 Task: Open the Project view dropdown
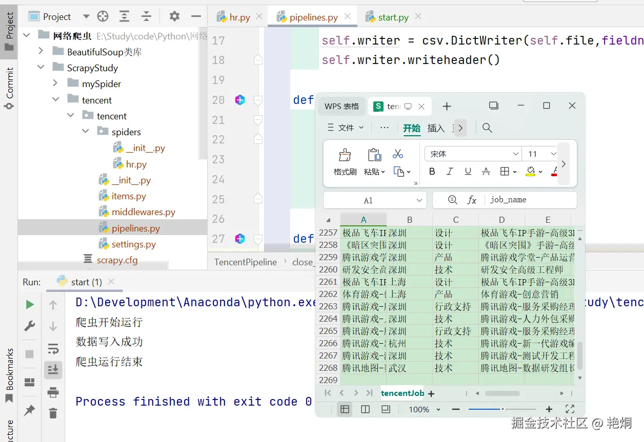(x=86, y=16)
